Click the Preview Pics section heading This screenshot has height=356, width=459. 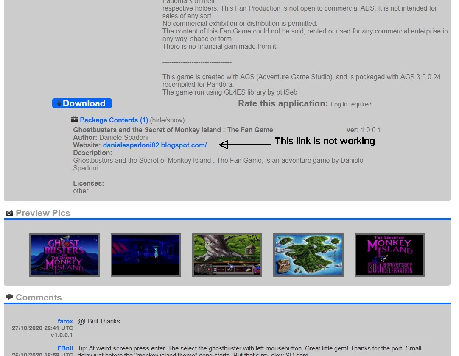pos(43,213)
